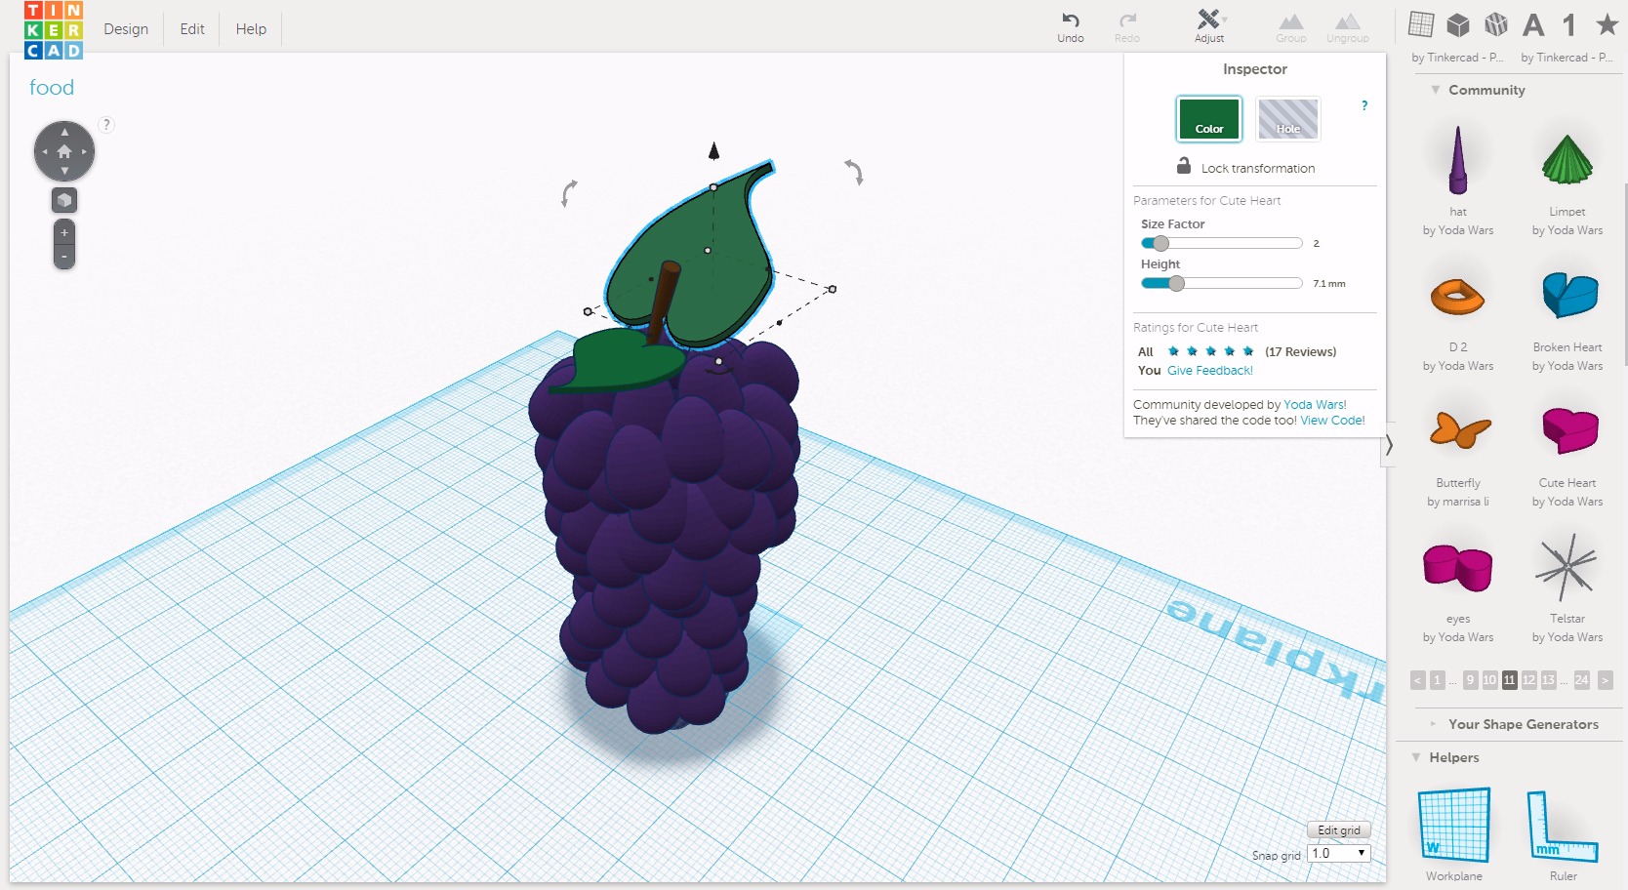Click the Give Feedback! link
The image size is (1628, 890).
click(1210, 371)
